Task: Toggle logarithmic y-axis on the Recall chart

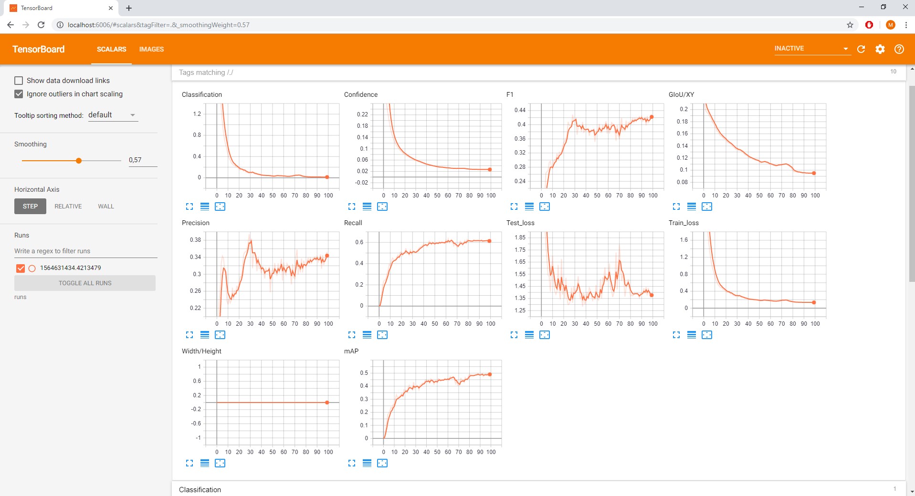Action: click(x=367, y=335)
